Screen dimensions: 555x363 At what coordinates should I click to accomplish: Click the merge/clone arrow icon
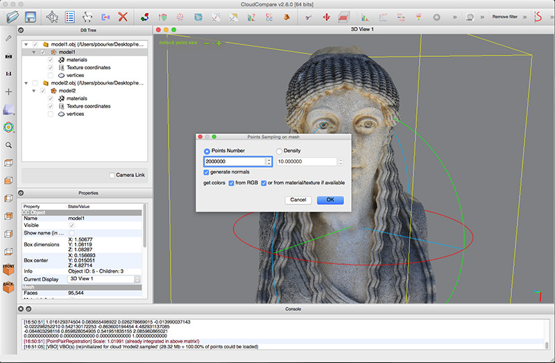105,17
